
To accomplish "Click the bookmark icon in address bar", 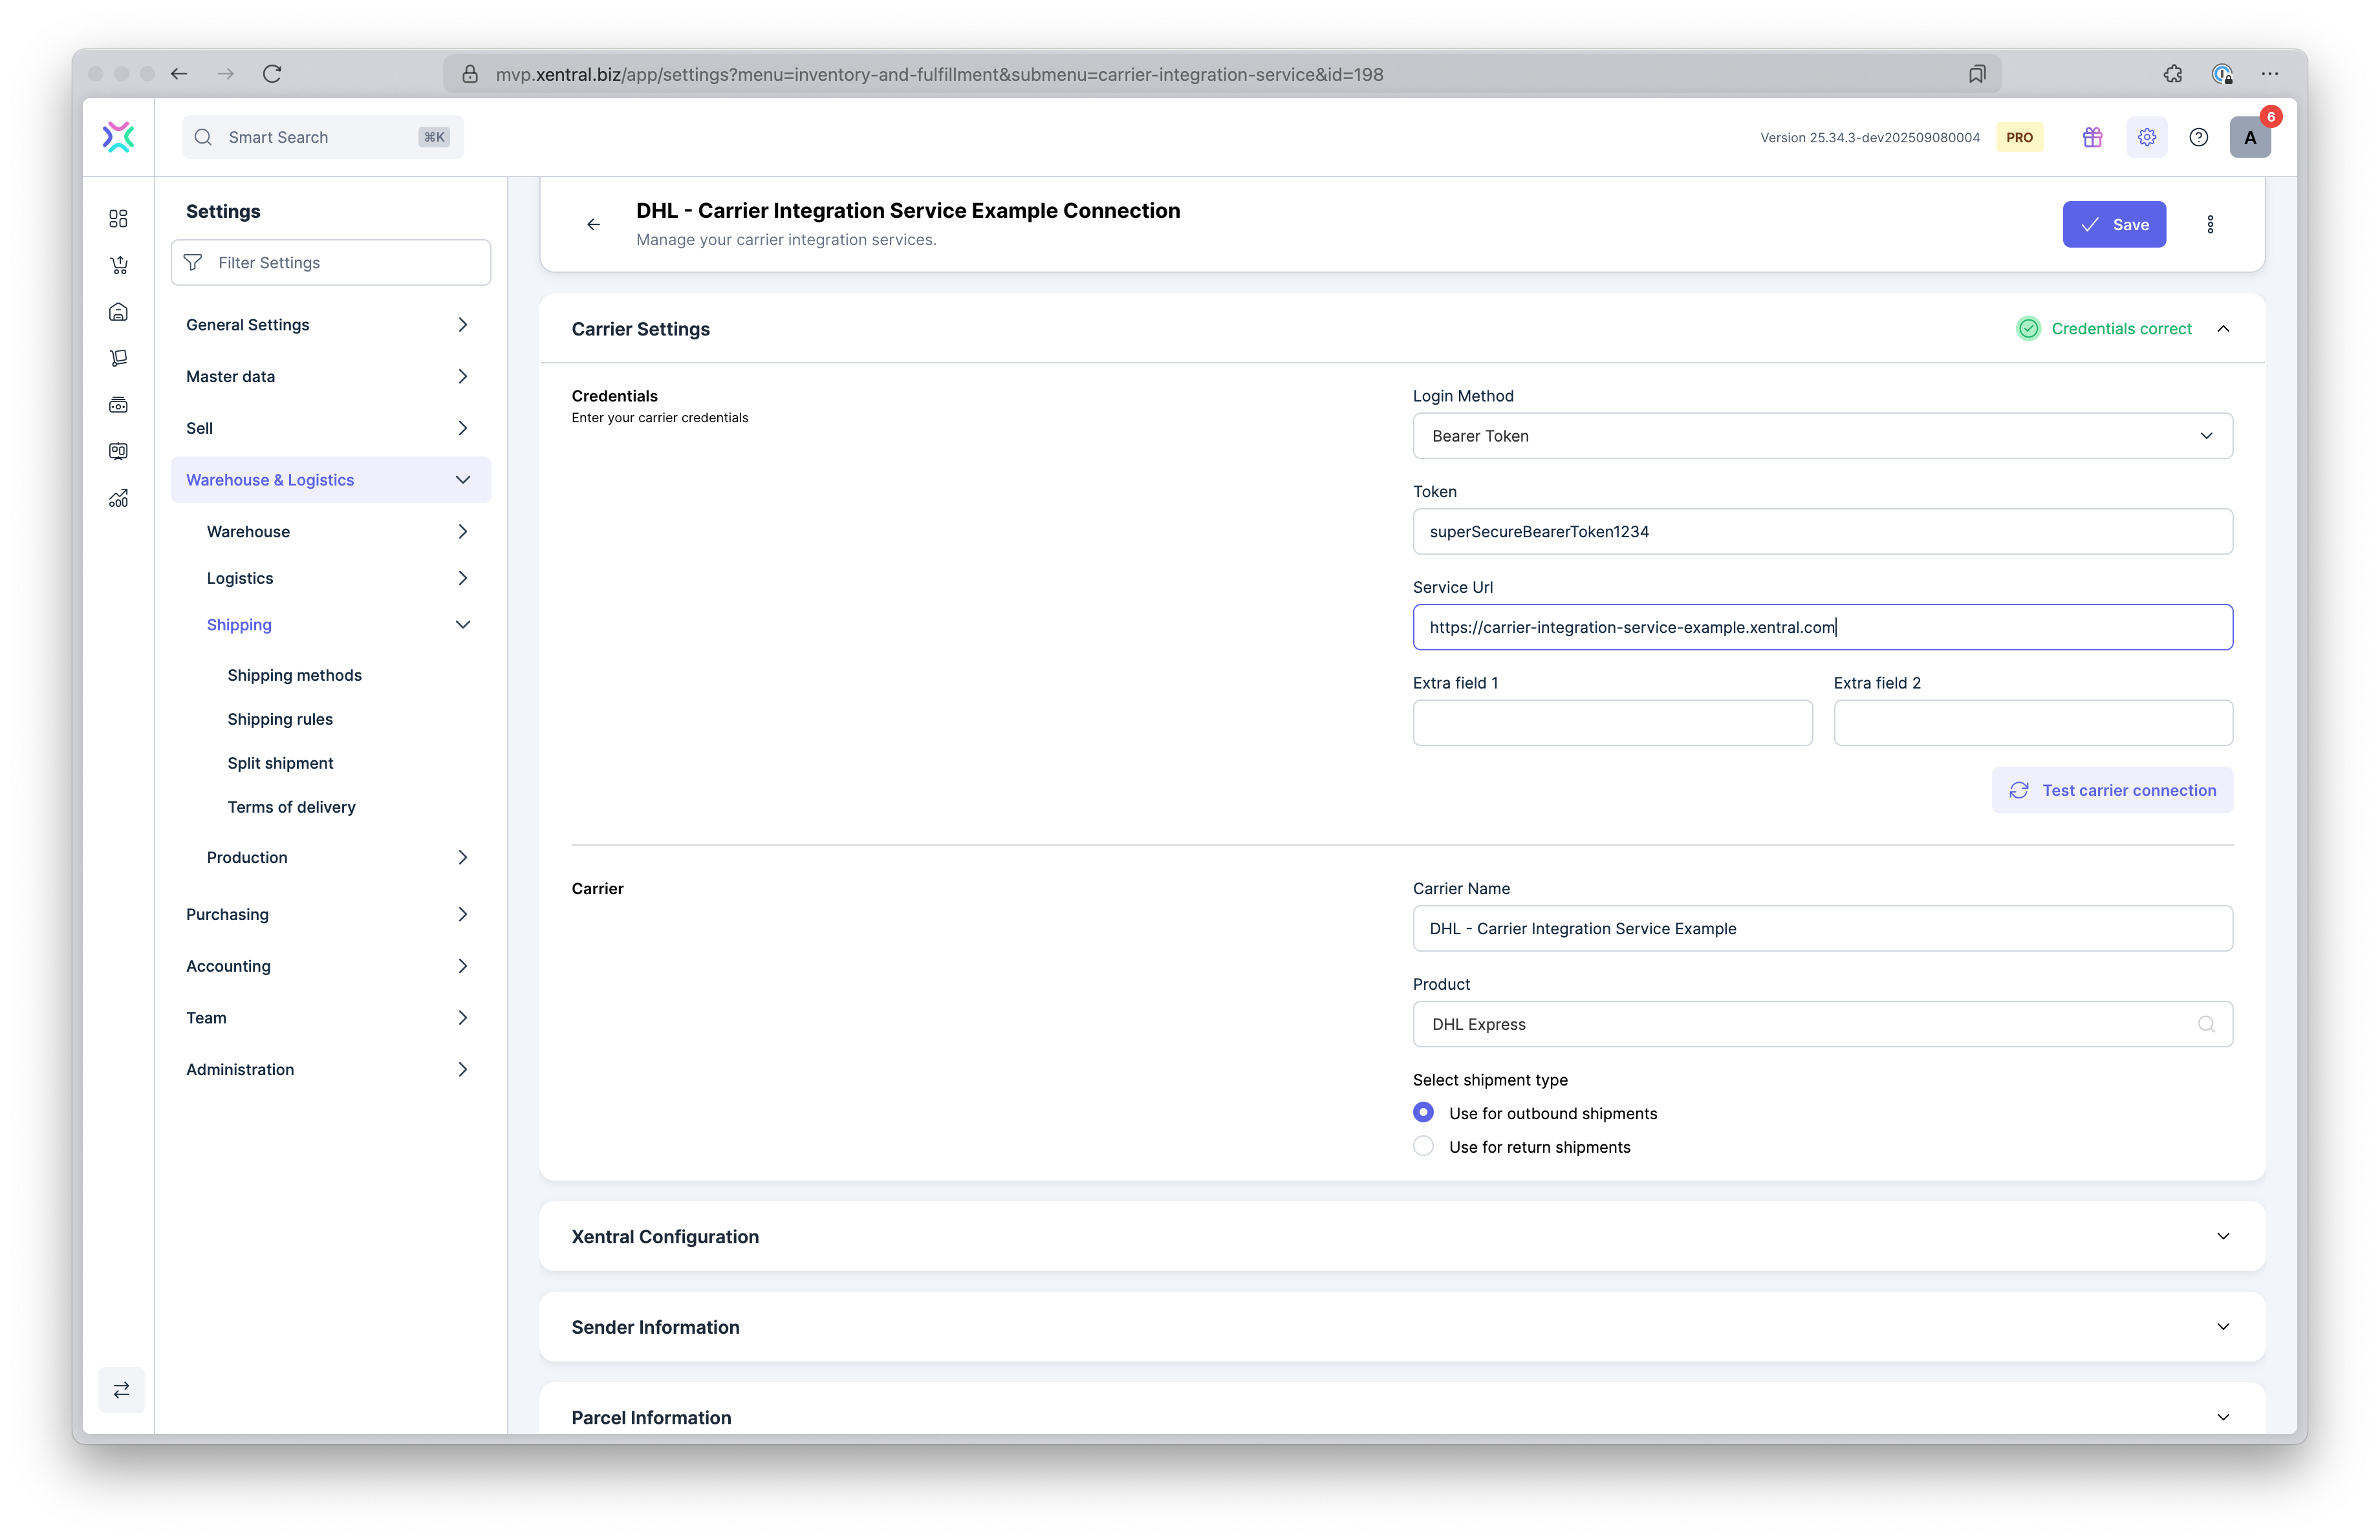I will click(x=1977, y=74).
